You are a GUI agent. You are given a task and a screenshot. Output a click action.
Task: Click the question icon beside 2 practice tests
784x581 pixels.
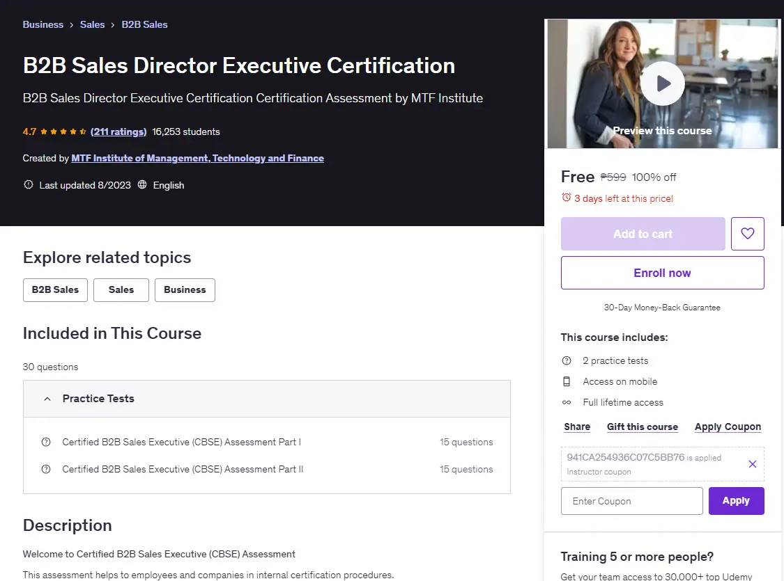[567, 360]
